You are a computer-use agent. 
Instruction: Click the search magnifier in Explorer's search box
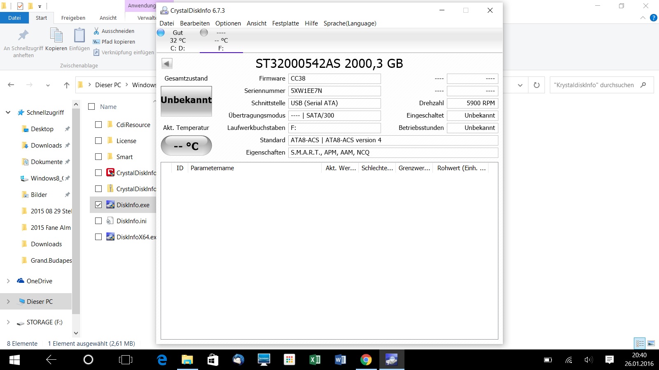click(x=643, y=85)
